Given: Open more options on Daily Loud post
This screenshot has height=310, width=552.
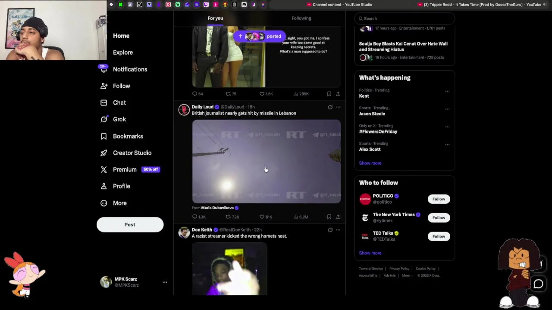Looking at the screenshot, I should (x=338, y=107).
